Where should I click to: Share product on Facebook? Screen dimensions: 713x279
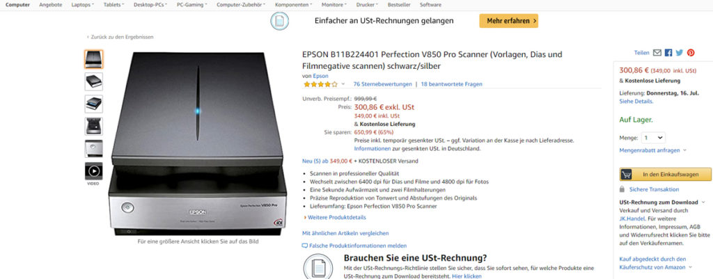[x=668, y=53]
